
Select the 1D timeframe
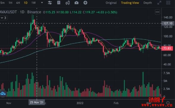point(26,3)
